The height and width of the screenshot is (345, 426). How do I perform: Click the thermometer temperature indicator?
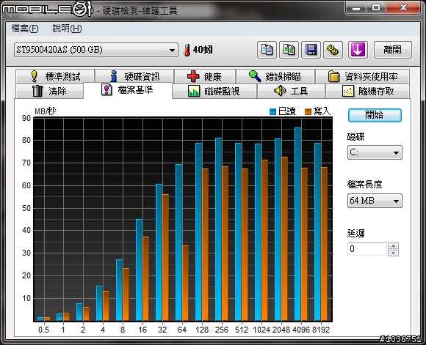[x=187, y=50]
